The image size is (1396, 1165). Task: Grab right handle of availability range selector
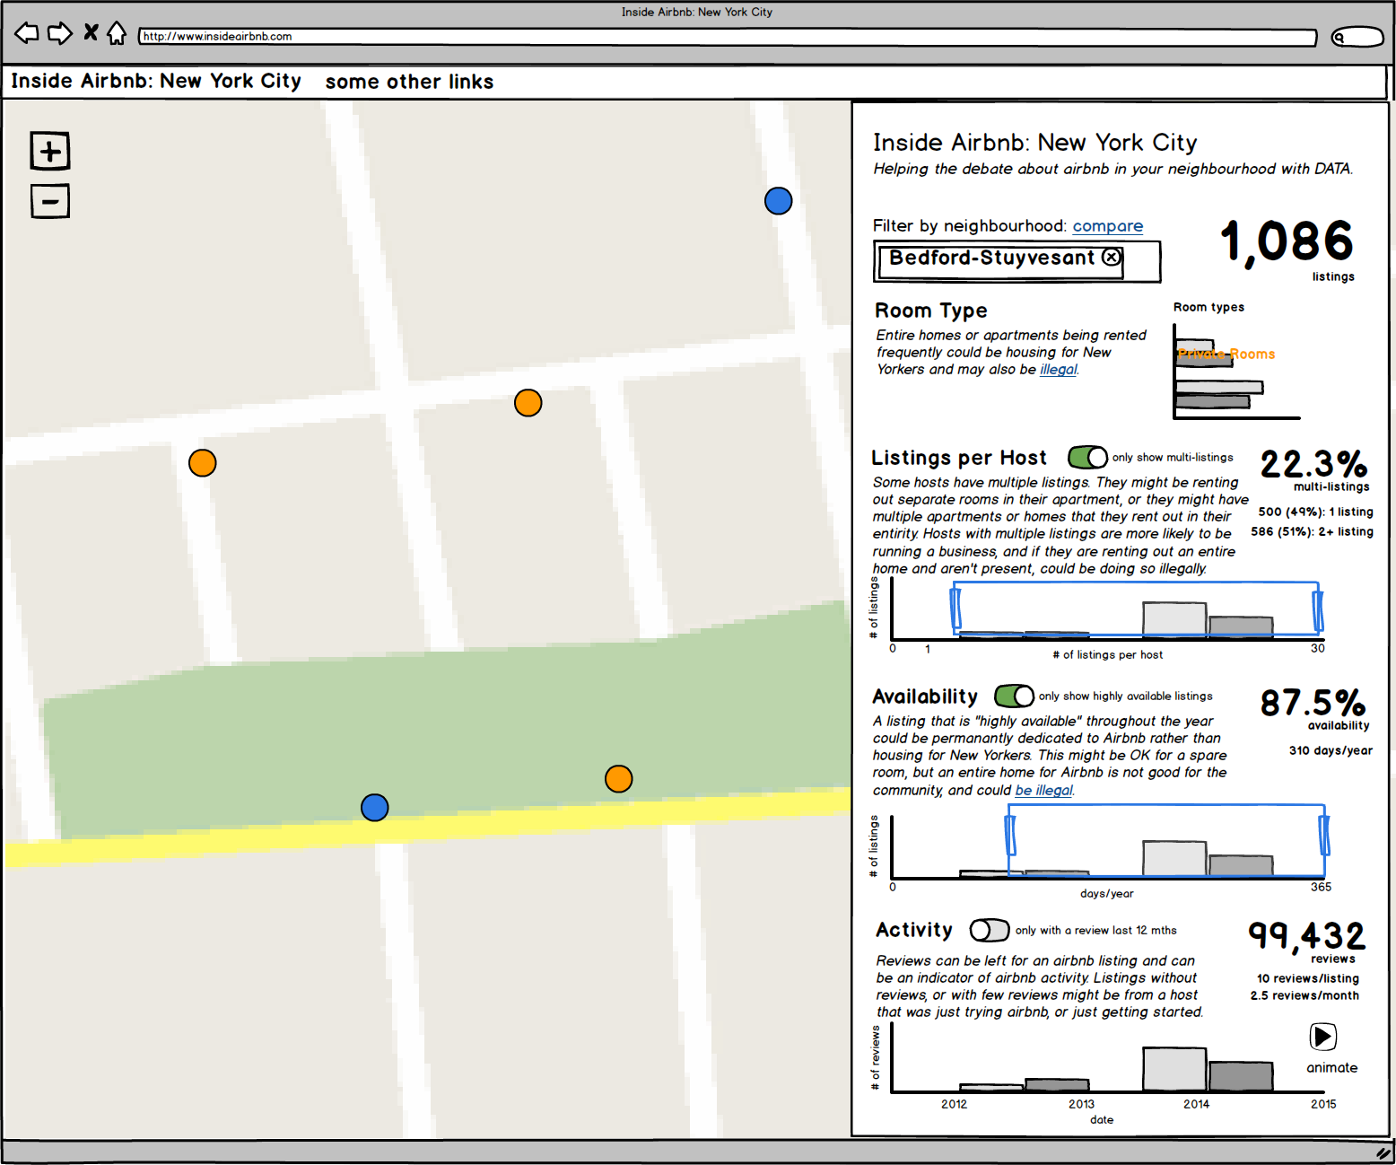coord(1324,835)
